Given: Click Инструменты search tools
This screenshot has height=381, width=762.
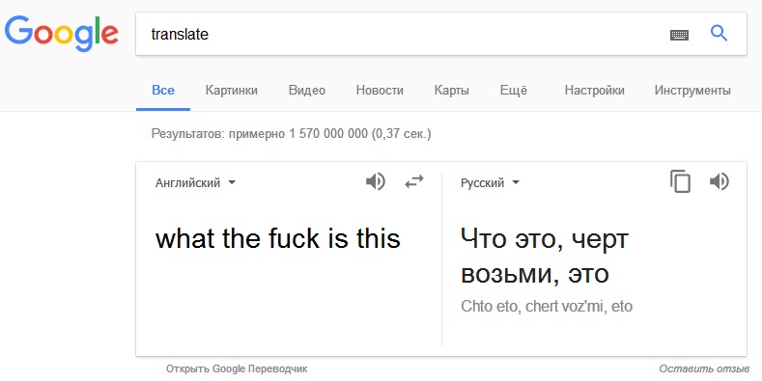Looking at the screenshot, I should (x=692, y=91).
